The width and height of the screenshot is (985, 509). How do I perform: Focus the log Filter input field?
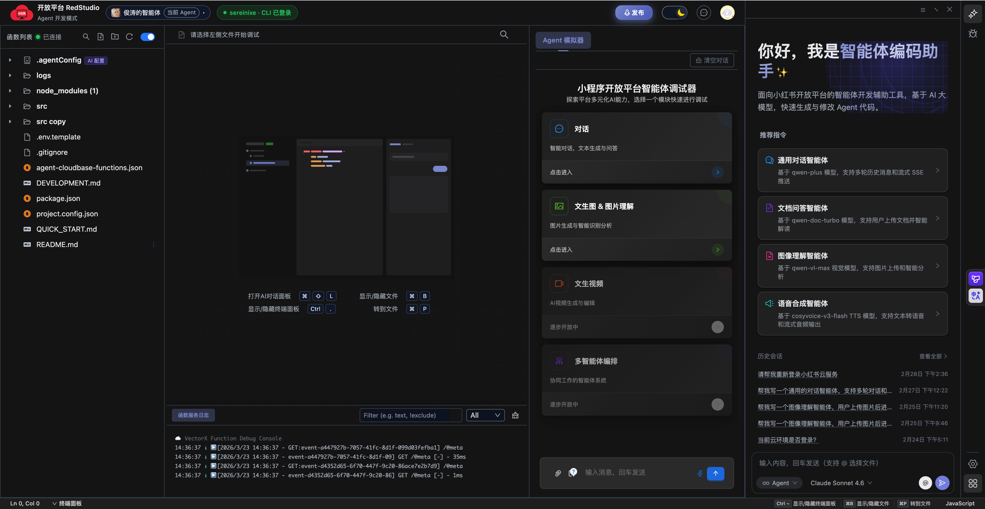[410, 415]
